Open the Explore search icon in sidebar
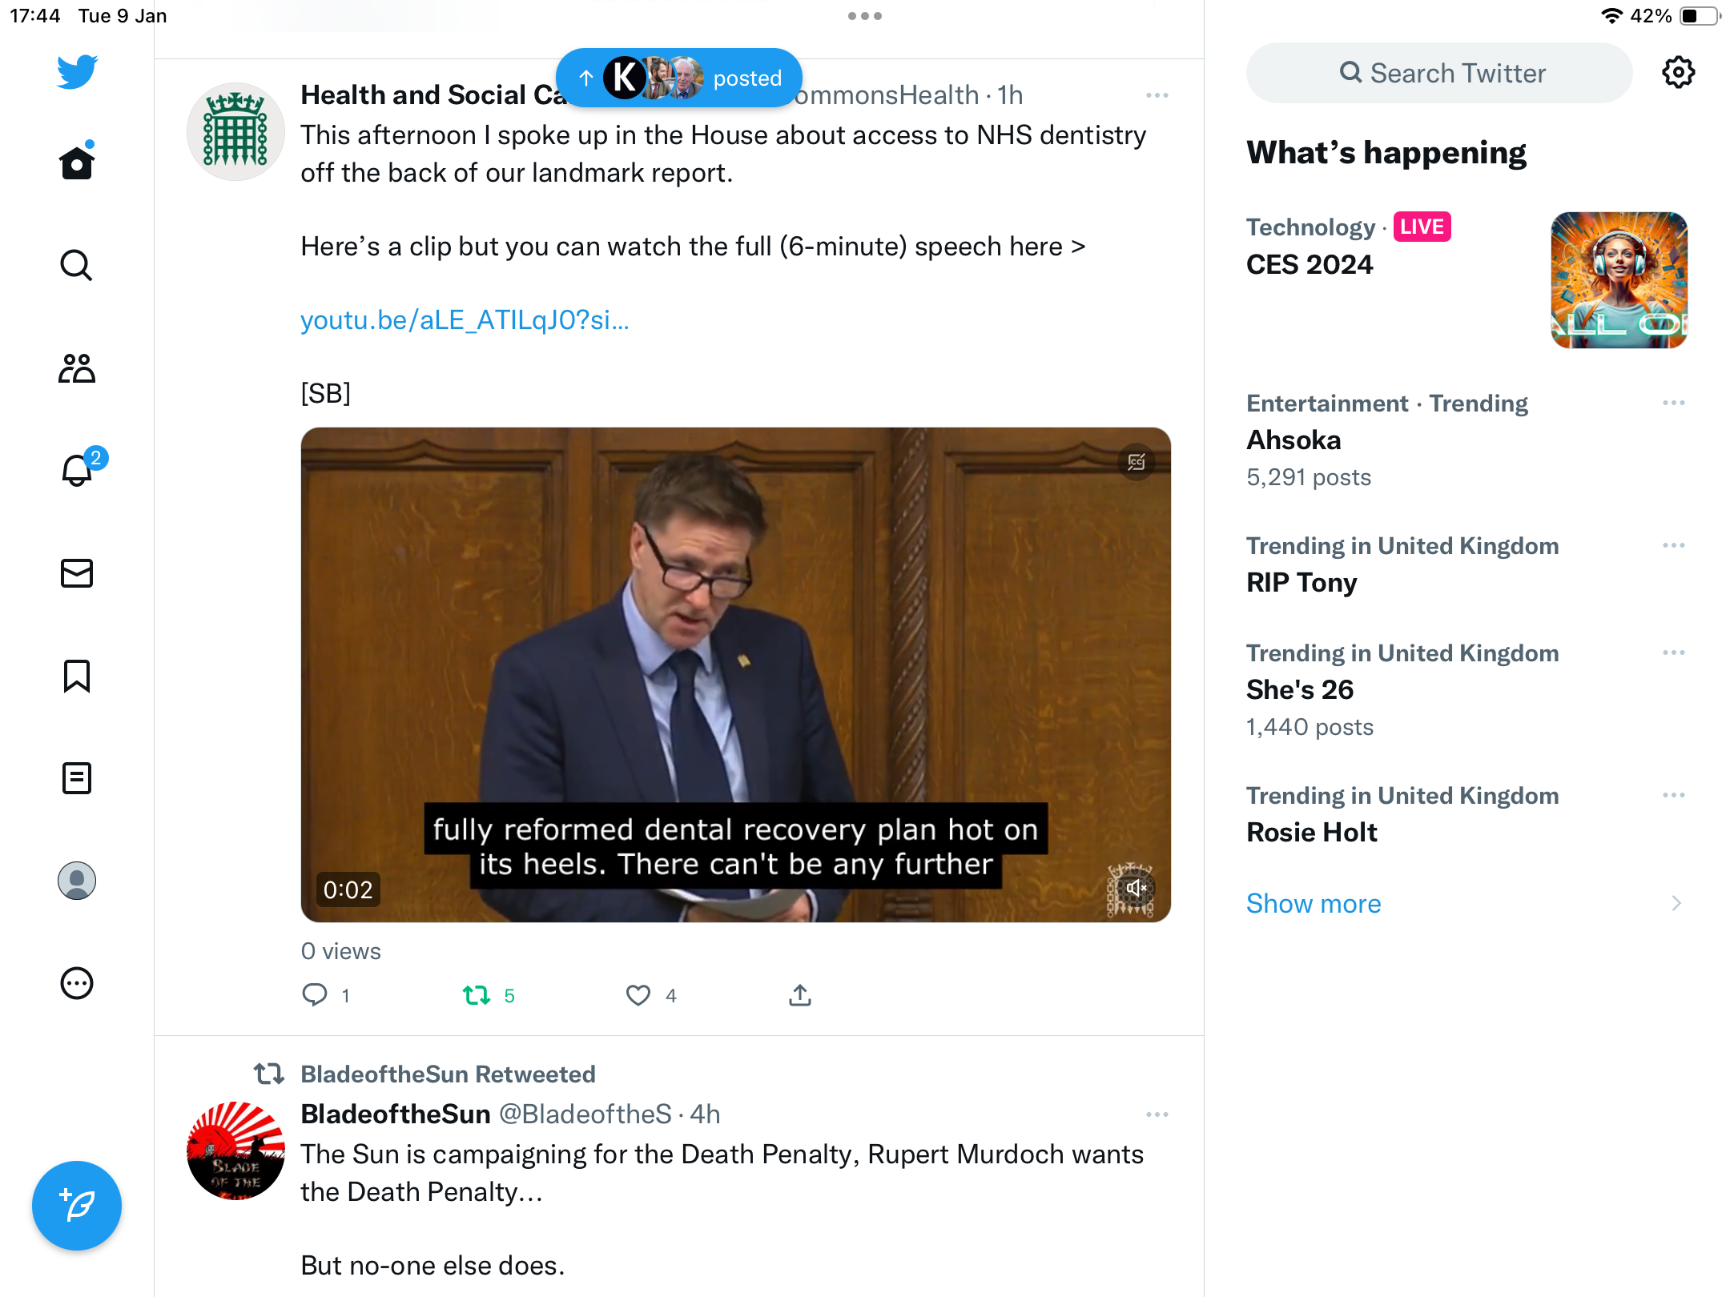The image size is (1730, 1297). [x=77, y=265]
